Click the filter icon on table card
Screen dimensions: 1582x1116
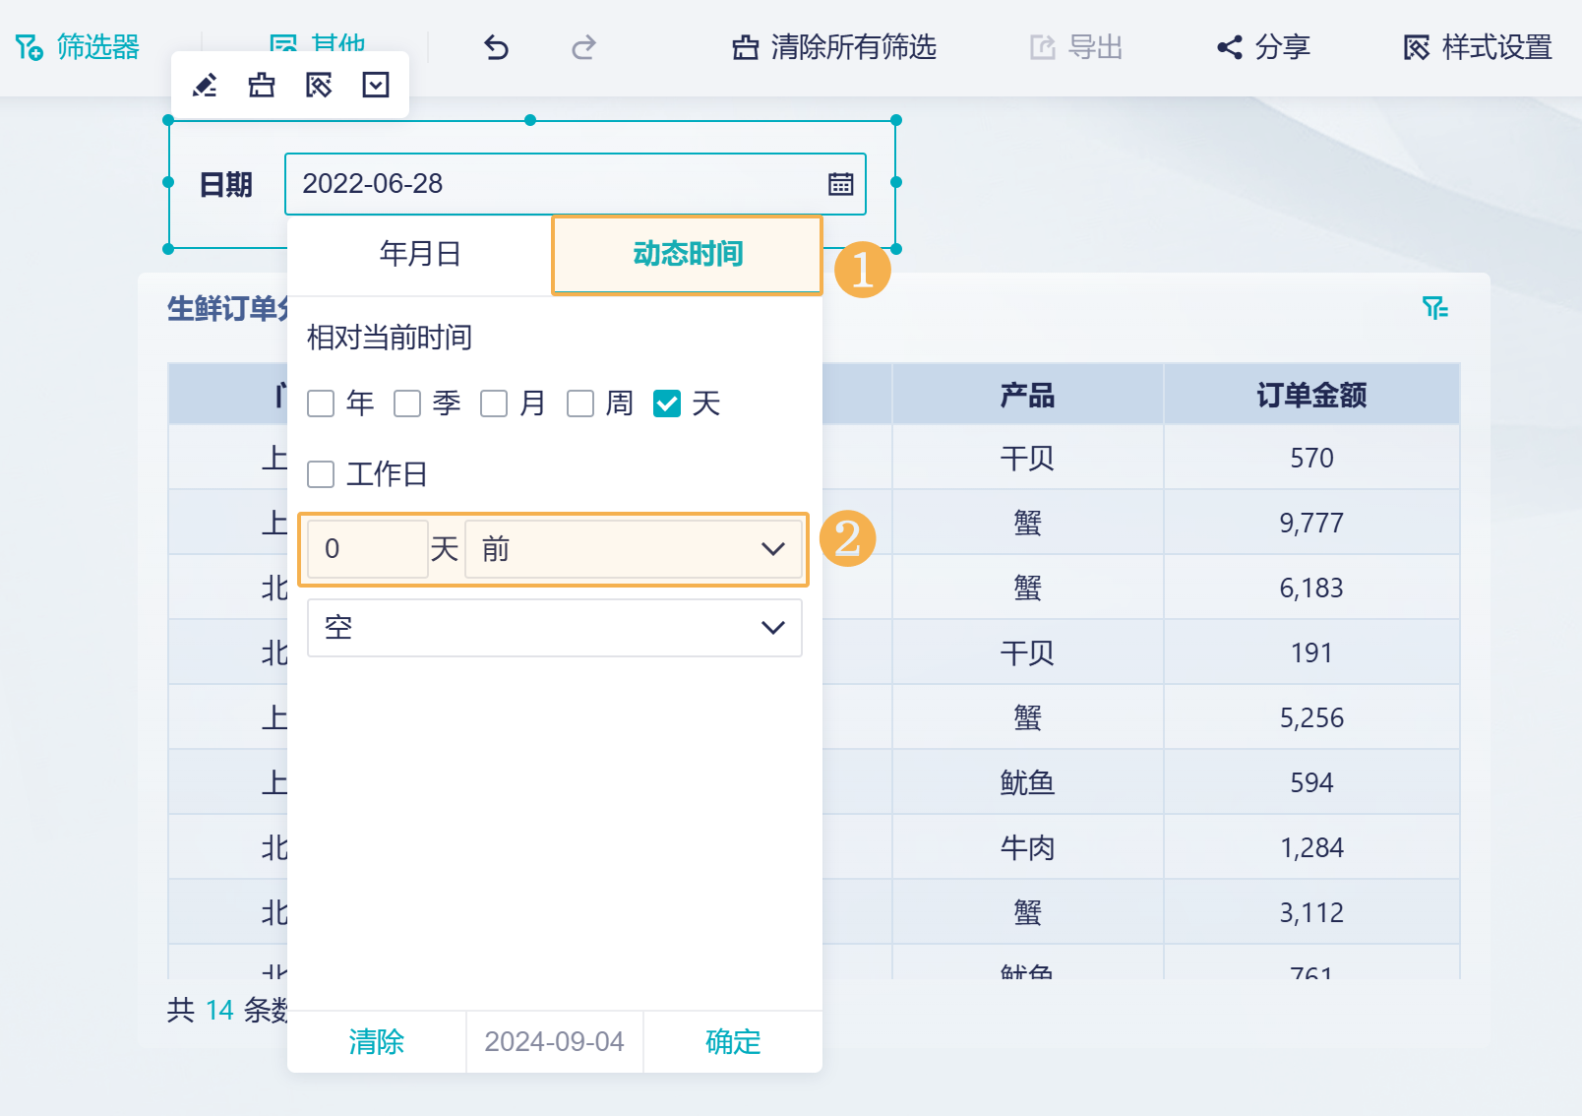coord(1435,308)
